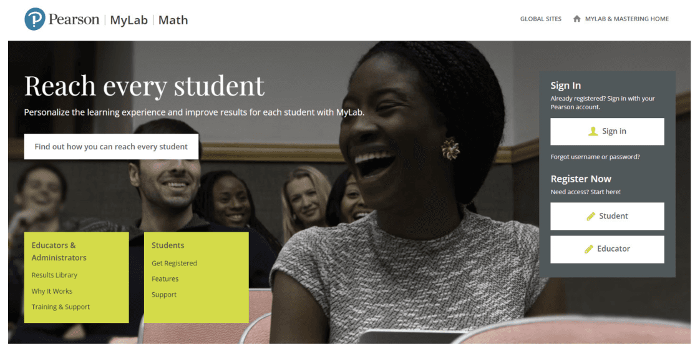Screen dimensions: 700x356
Task: Register as a Student
Action: (x=607, y=216)
